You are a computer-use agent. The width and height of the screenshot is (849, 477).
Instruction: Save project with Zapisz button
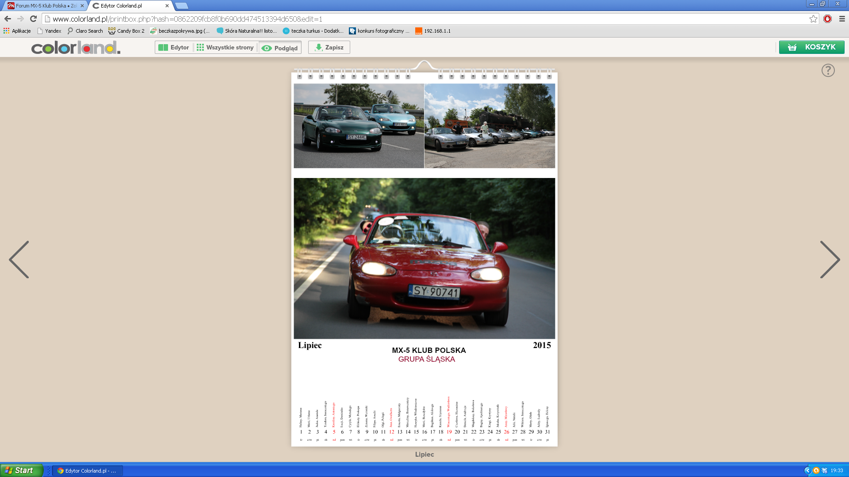329,48
